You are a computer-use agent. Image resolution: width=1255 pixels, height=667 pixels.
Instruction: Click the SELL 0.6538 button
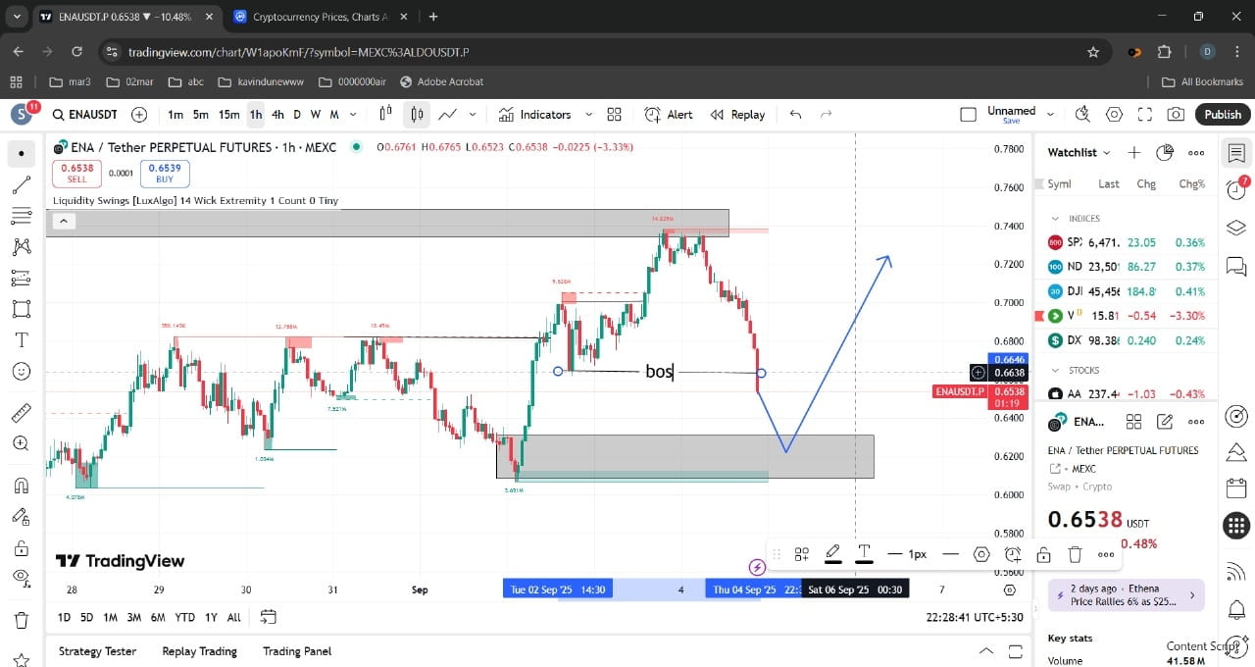click(77, 174)
